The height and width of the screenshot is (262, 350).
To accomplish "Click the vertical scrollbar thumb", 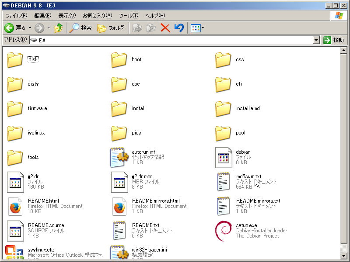I will 343,148.
